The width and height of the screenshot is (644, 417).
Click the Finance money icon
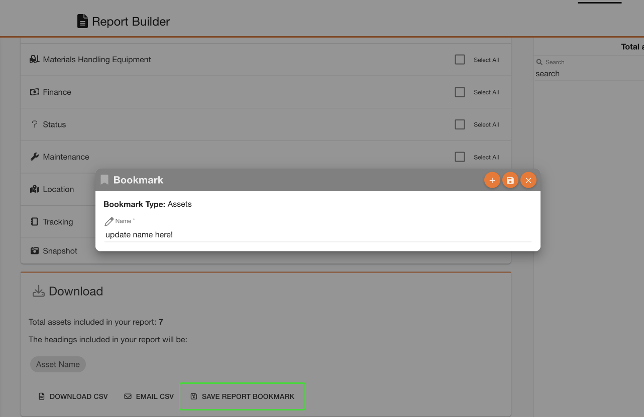click(34, 92)
